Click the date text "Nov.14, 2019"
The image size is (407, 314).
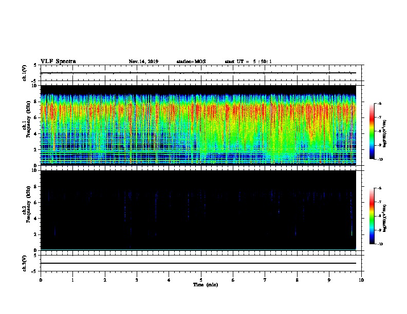point(143,62)
